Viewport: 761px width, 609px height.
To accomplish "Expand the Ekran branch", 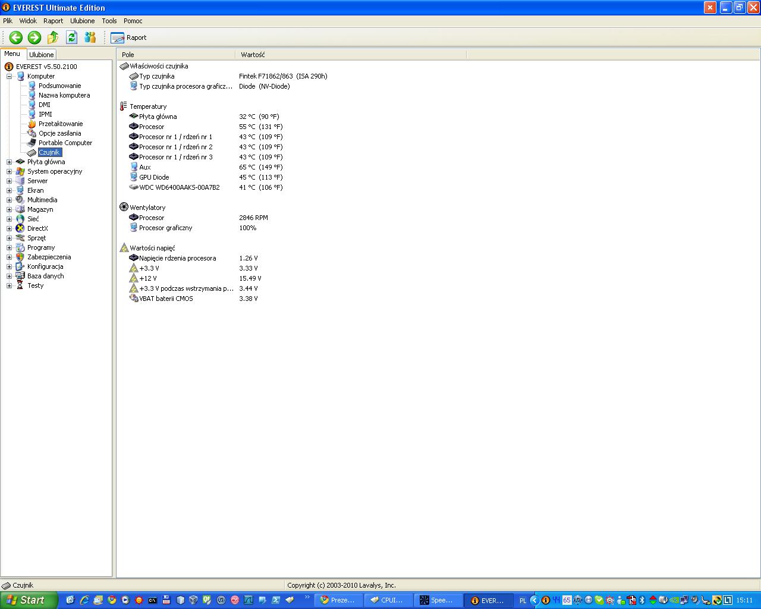I will [9, 190].
